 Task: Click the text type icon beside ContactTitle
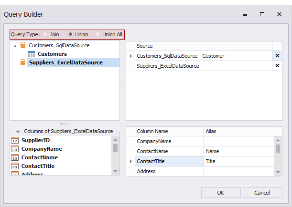pos(14,166)
